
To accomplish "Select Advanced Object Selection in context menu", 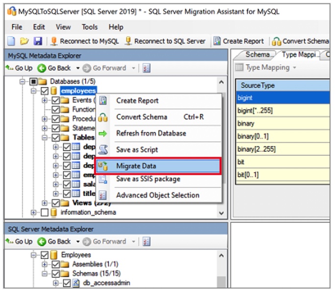I will [159, 195].
